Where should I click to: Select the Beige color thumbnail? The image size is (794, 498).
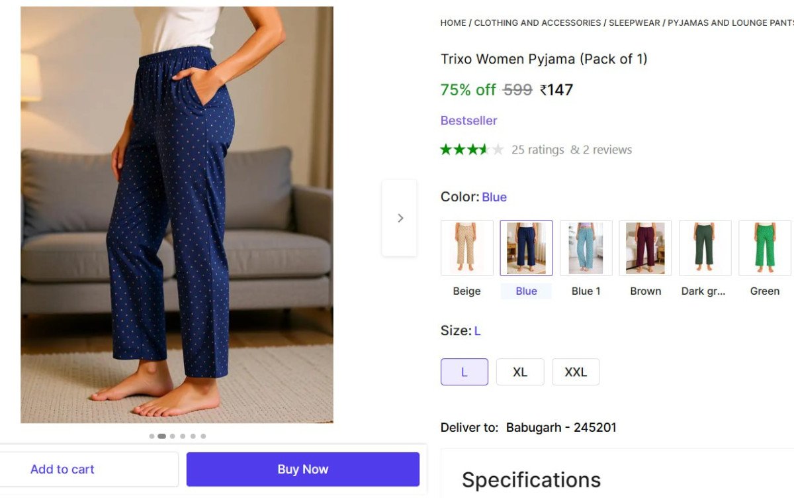[466, 248]
